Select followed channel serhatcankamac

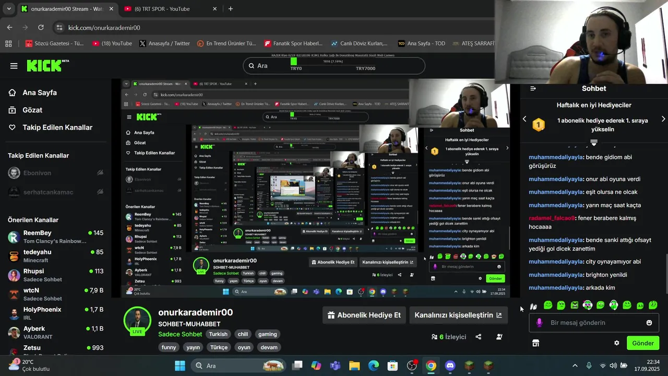pyautogui.click(x=55, y=192)
